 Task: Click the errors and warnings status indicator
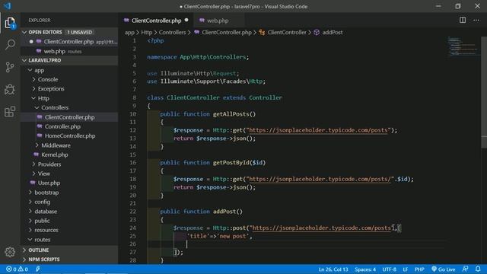coord(17,269)
